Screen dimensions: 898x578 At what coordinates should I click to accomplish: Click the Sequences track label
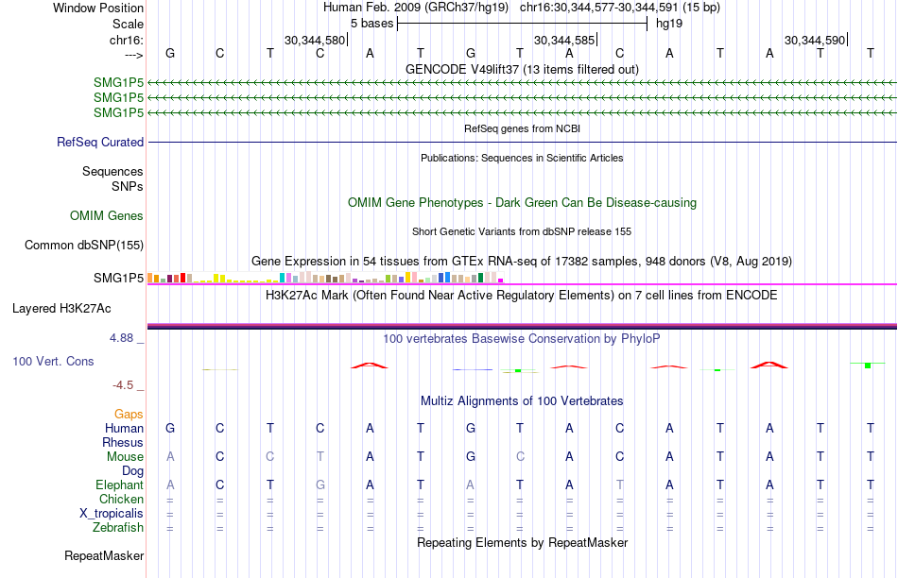pyautogui.click(x=112, y=171)
